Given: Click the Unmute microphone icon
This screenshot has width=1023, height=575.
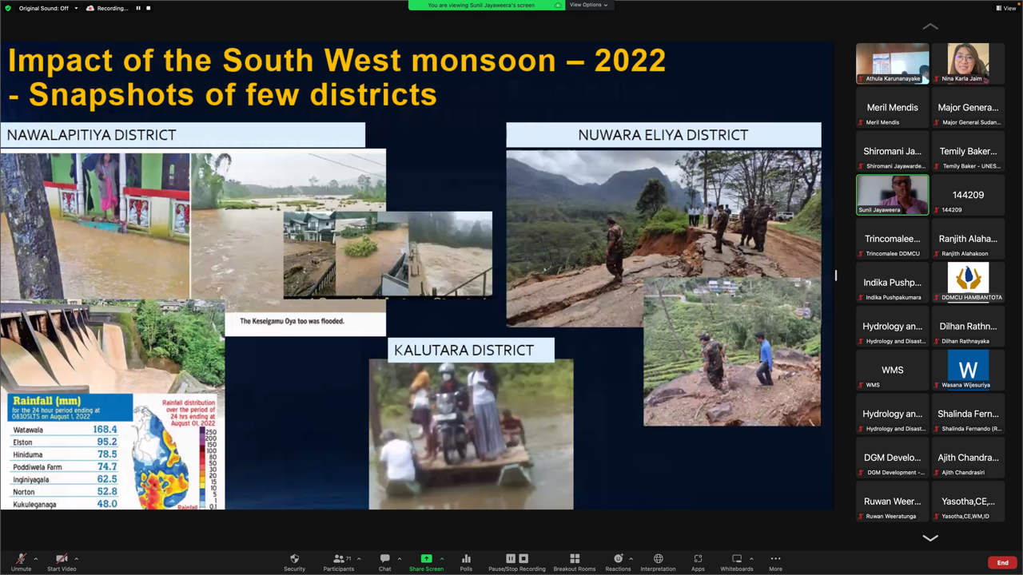Looking at the screenshot, I should (x=21, y=559).
